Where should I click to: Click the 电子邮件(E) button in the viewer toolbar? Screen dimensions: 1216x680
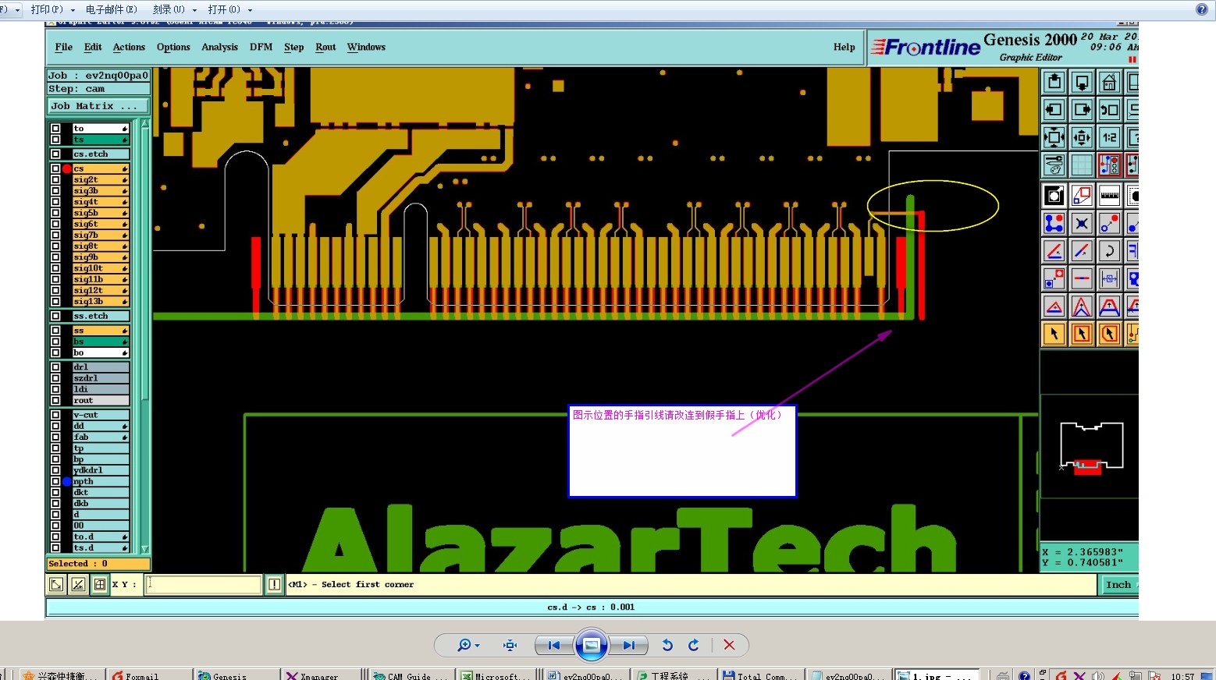click(111, 10)
